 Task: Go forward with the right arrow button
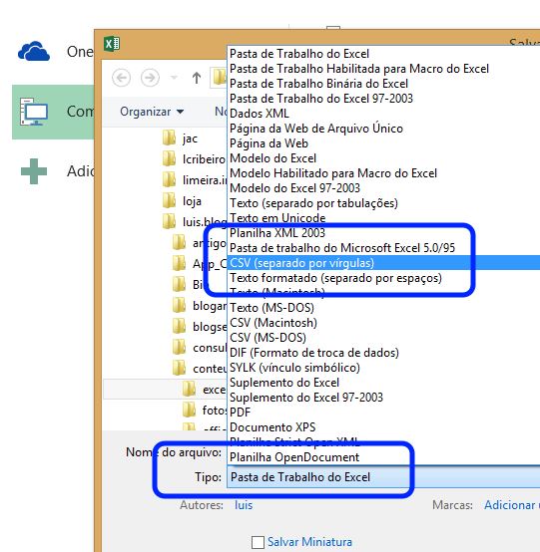pyautogui.click(x=150, y=78)
